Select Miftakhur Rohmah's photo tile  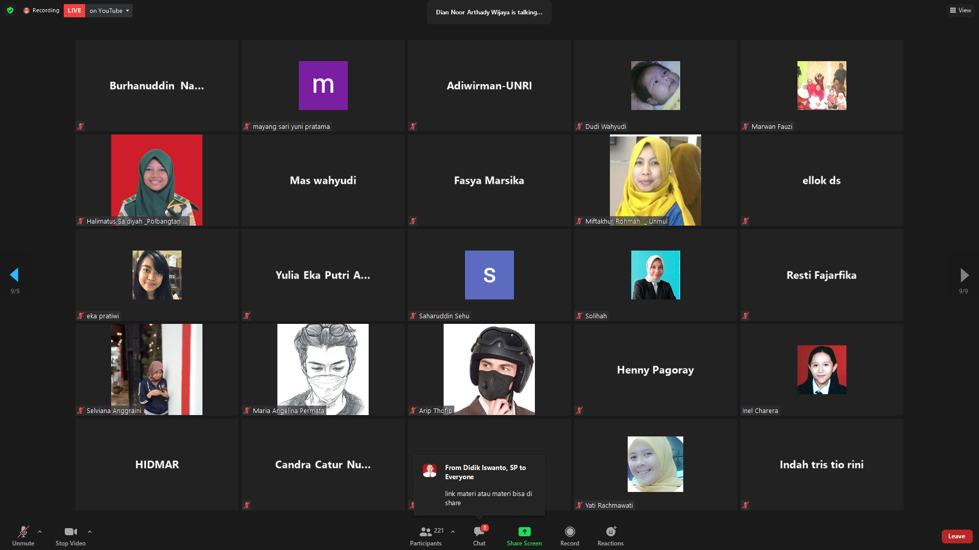tap(655, 180)
